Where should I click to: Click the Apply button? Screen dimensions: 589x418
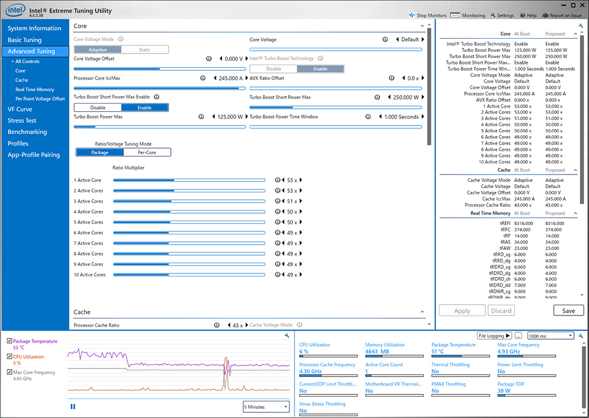[462, 310]
